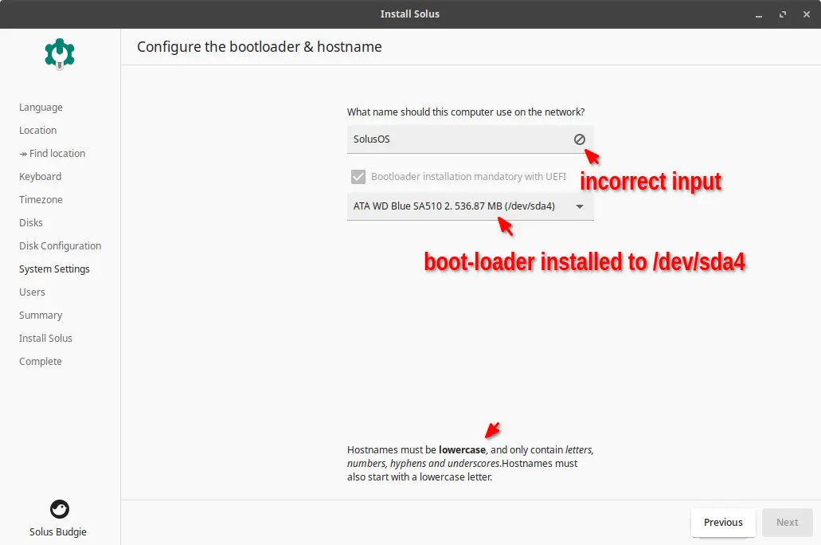Image resolution: width=821 pixels, height=545 pixels.
Task: Select the Disks step
Action: pyautogui.click(x=31, y=223)
